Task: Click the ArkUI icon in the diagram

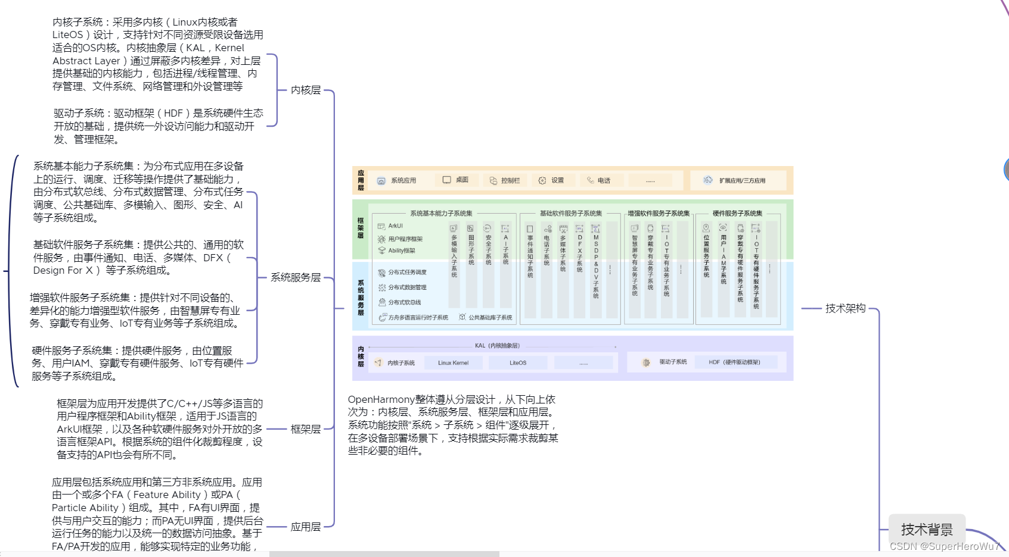Action: coord(381,226)
